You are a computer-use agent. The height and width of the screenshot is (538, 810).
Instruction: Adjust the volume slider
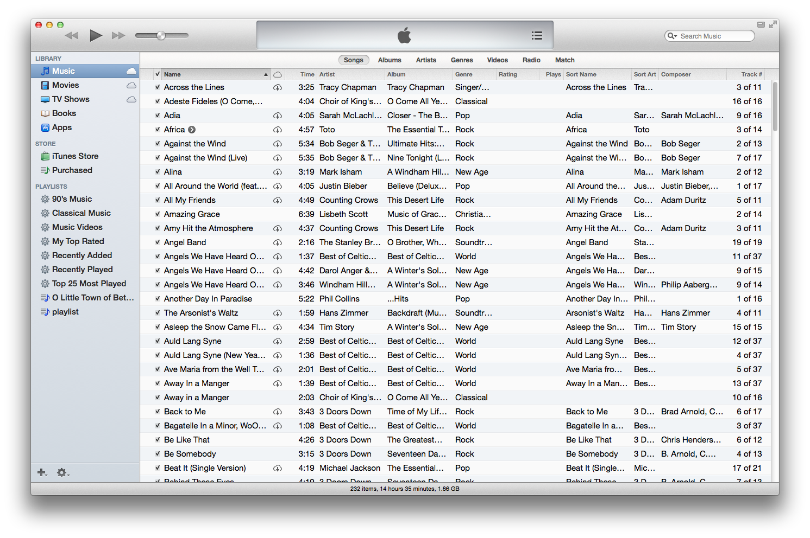(161, 36)
